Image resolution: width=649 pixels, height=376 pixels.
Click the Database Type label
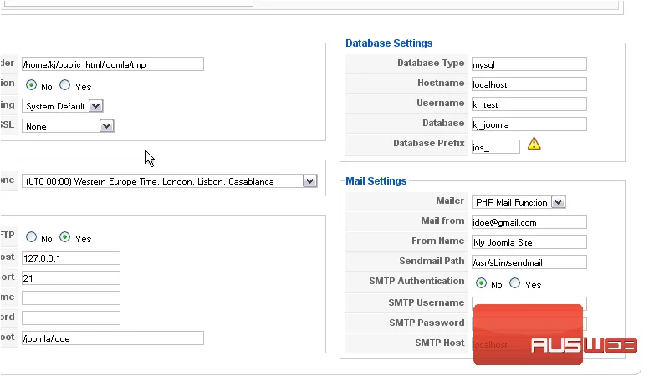point(431,63)
